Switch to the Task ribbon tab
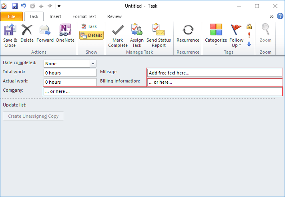Screen dimensions: 285x197 34,16
